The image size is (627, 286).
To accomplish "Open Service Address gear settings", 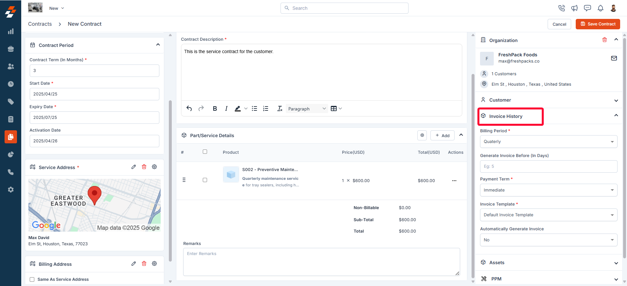I will click(x=154, y=167).
